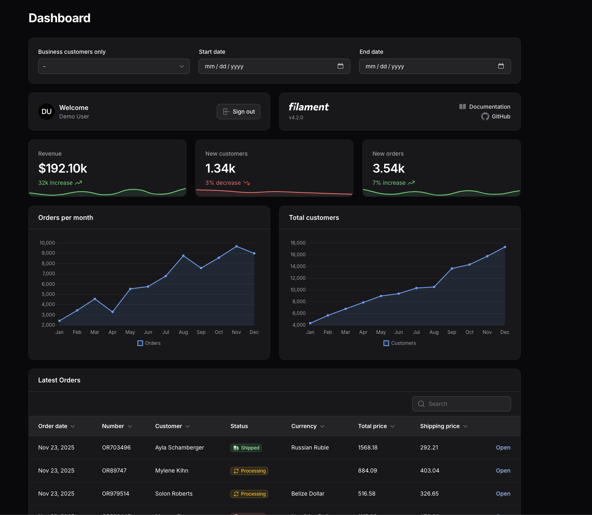Click the GitHub icon

484,116
